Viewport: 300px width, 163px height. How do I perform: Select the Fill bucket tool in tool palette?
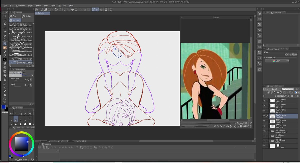coord(5,75)
